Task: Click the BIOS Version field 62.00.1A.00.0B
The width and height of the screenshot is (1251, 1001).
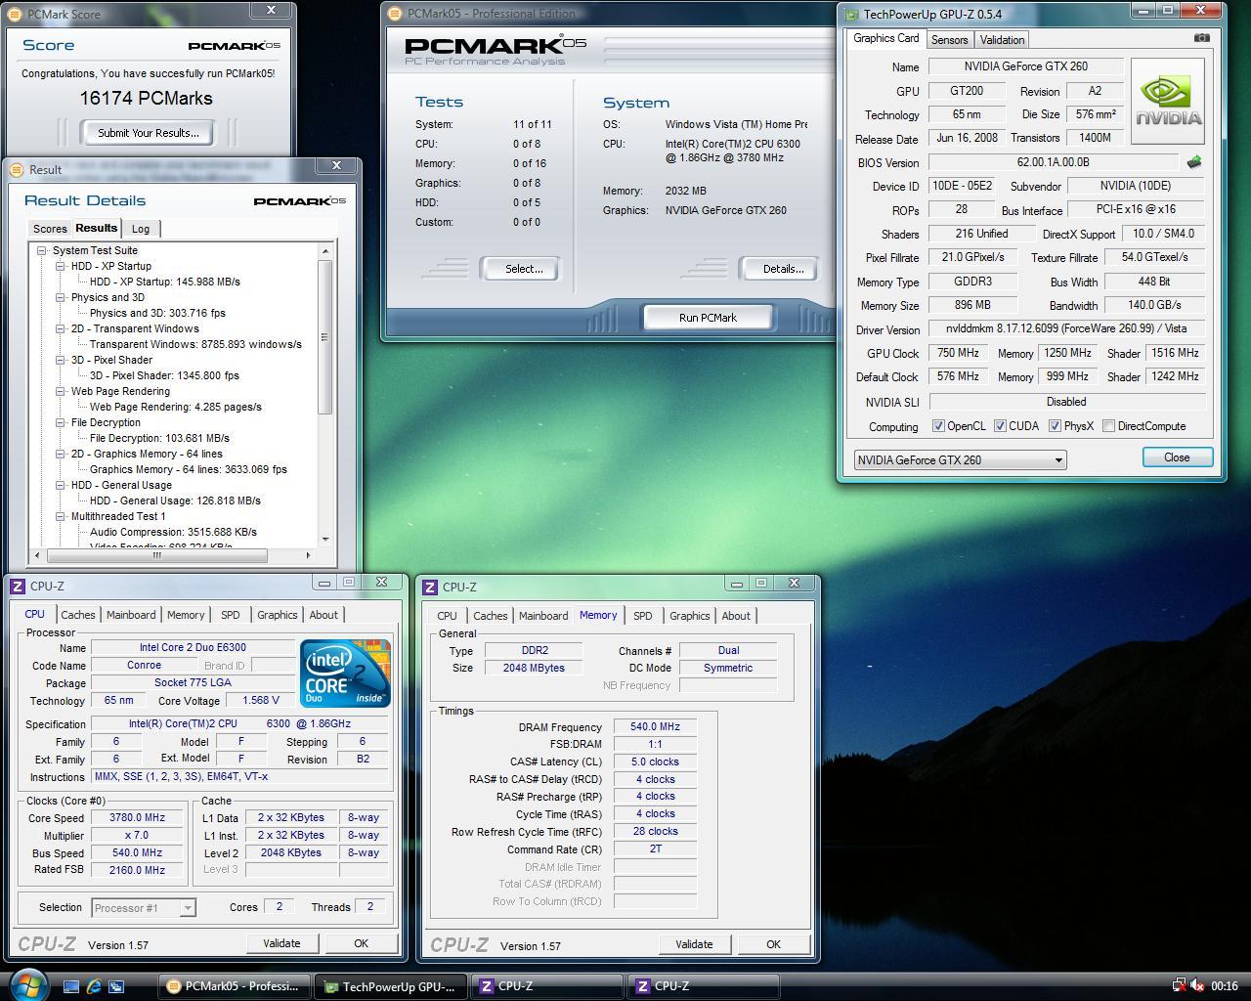Action: point(1054,162)
